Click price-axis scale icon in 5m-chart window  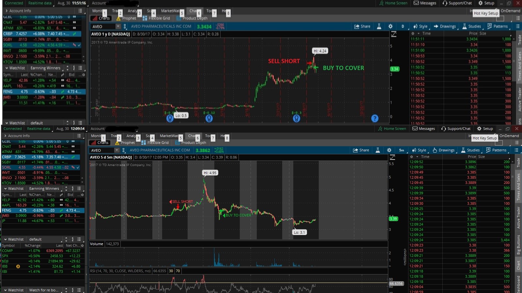pyautogui.click(x=392, y=158)
